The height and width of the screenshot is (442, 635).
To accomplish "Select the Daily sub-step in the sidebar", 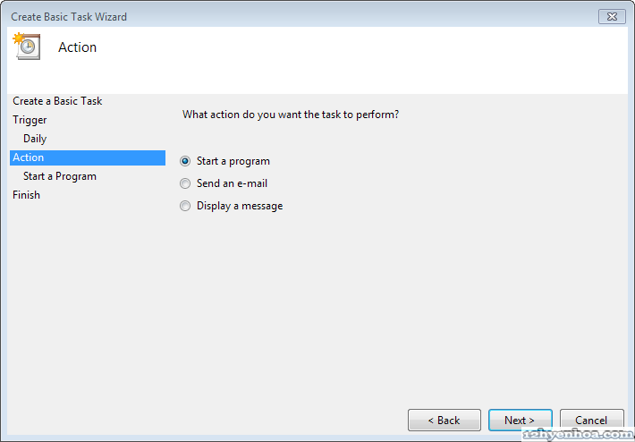I will click(35, 139).
